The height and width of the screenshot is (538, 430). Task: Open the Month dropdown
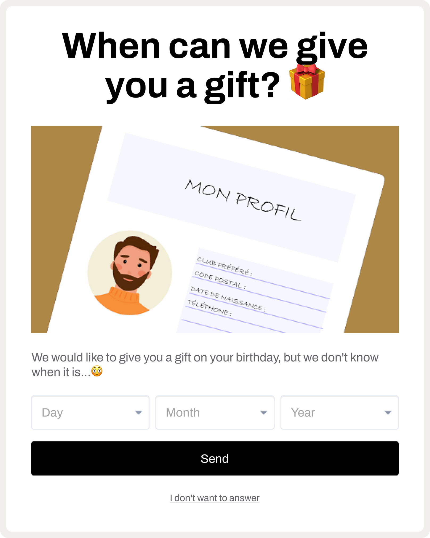(x=215, y=412)
